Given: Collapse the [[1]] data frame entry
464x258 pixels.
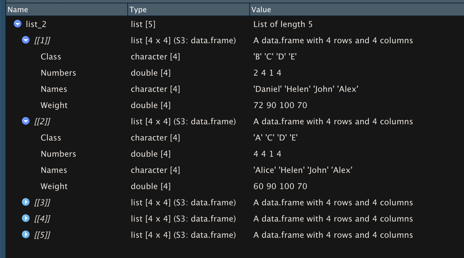Looking at the screenshot, I should click(x=26, y=40).
